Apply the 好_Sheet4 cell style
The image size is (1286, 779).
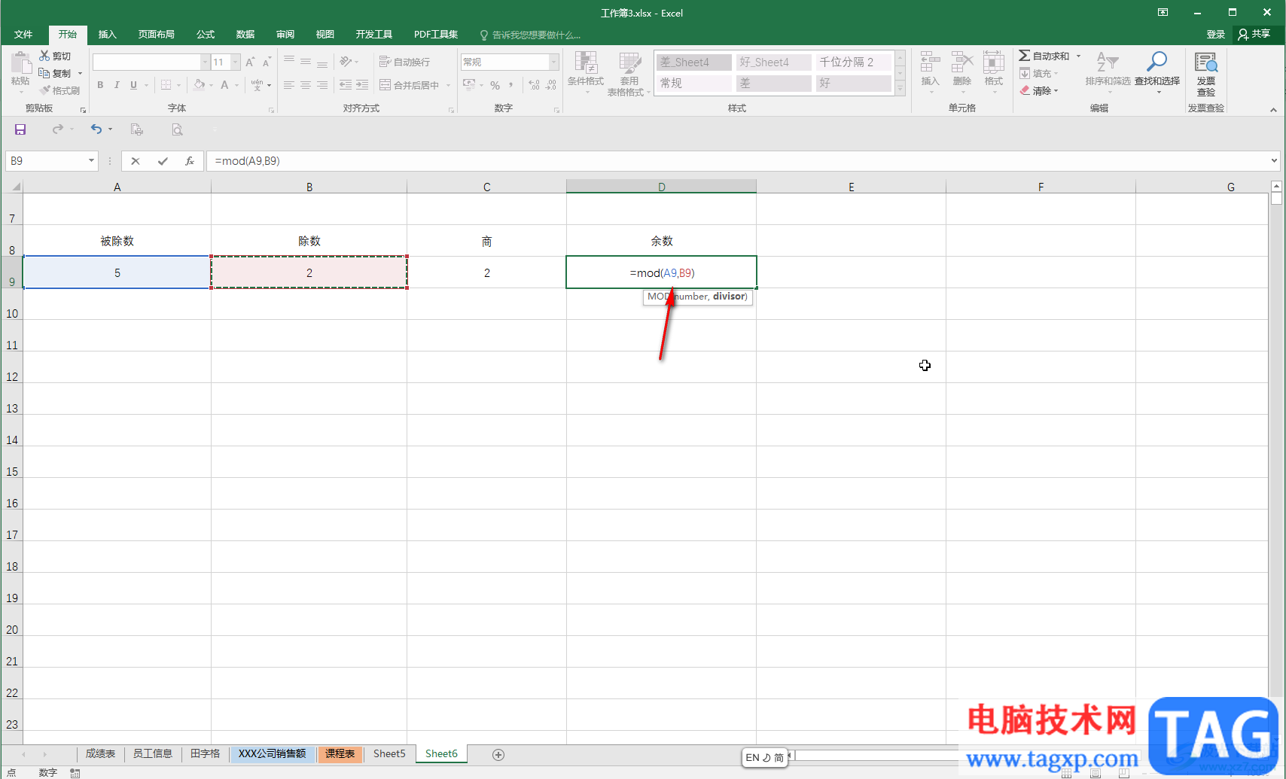pos(774,62)
